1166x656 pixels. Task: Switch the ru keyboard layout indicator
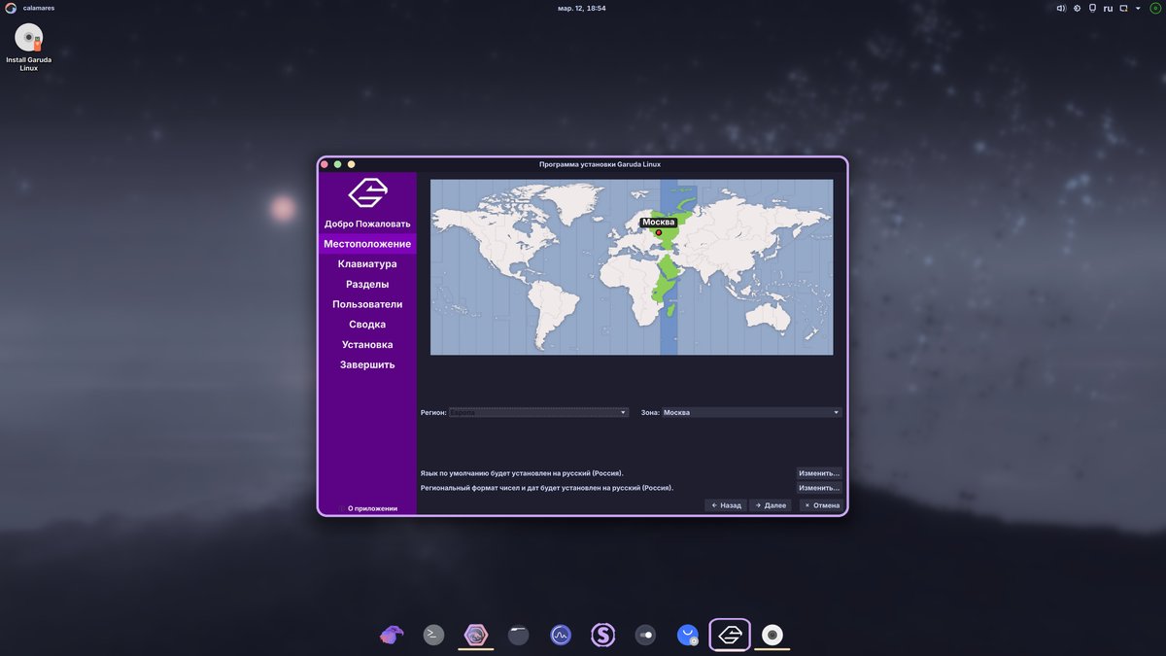click(1107, 8)
